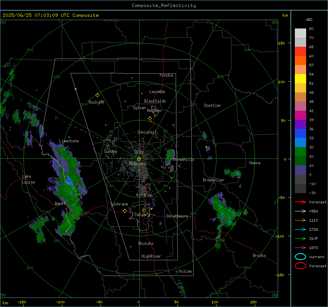
Task: Click the RockyMH label
Action: [x=96, y=102]
